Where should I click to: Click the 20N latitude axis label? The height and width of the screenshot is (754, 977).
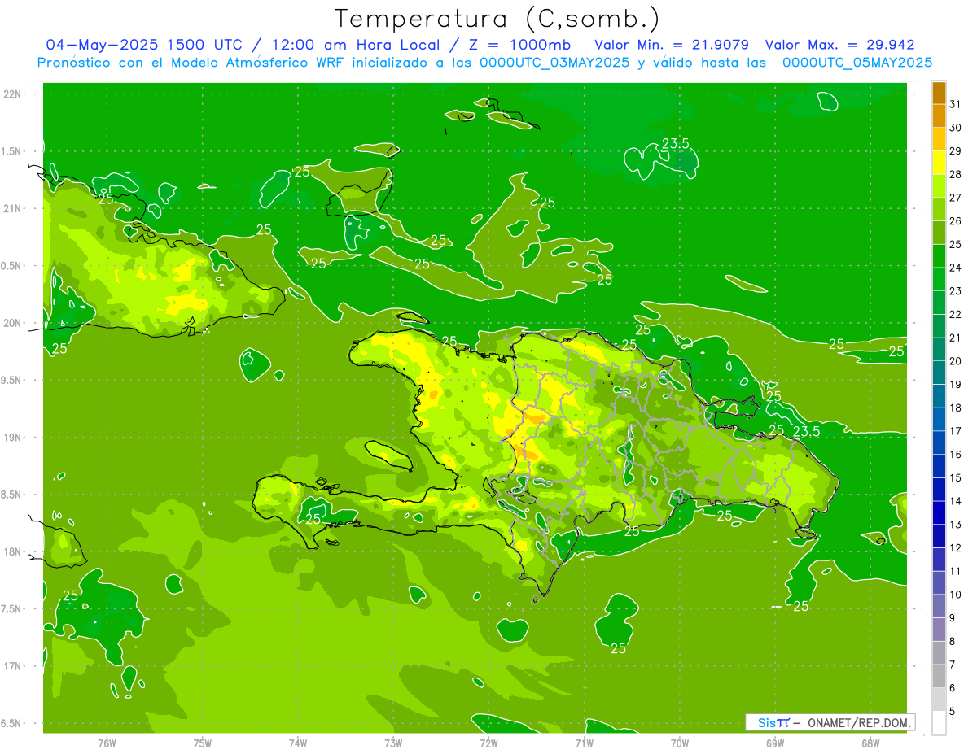[x=12, y=323]
